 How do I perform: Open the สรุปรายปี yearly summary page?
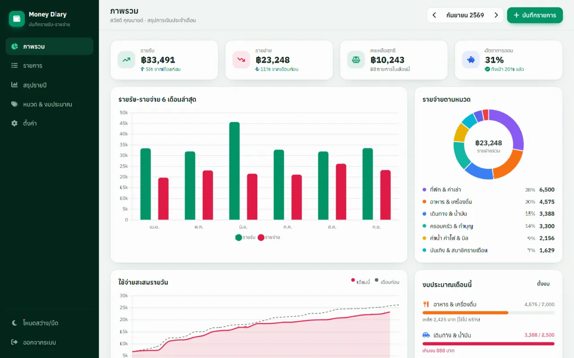point(49,85)
